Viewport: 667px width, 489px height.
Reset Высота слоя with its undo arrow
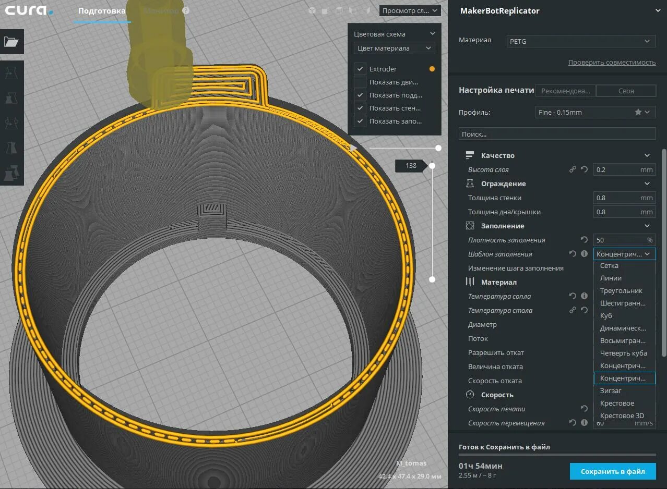pos(584,169)
